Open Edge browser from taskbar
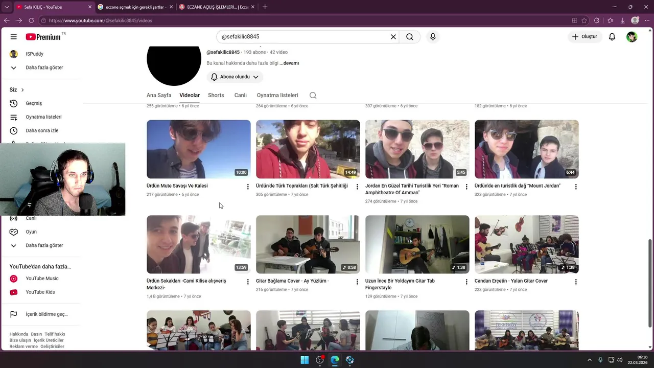654x368 pixels. point(335,360)
